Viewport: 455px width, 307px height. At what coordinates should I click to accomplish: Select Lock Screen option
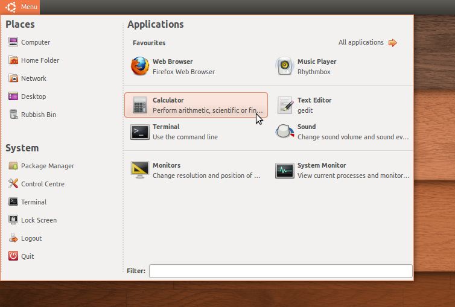point(39,220)
